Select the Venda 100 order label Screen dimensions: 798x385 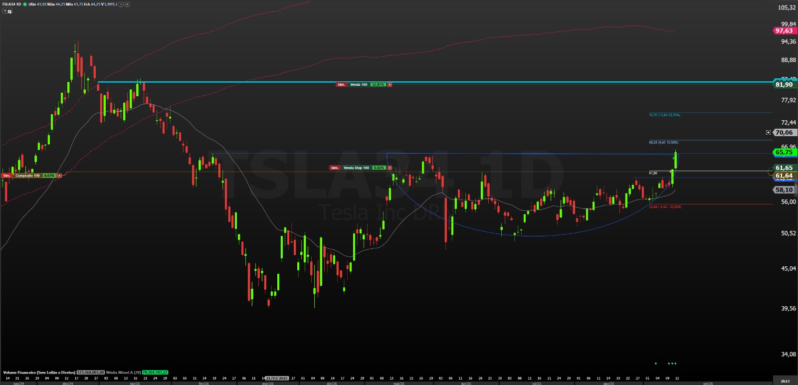coord(359,85)
